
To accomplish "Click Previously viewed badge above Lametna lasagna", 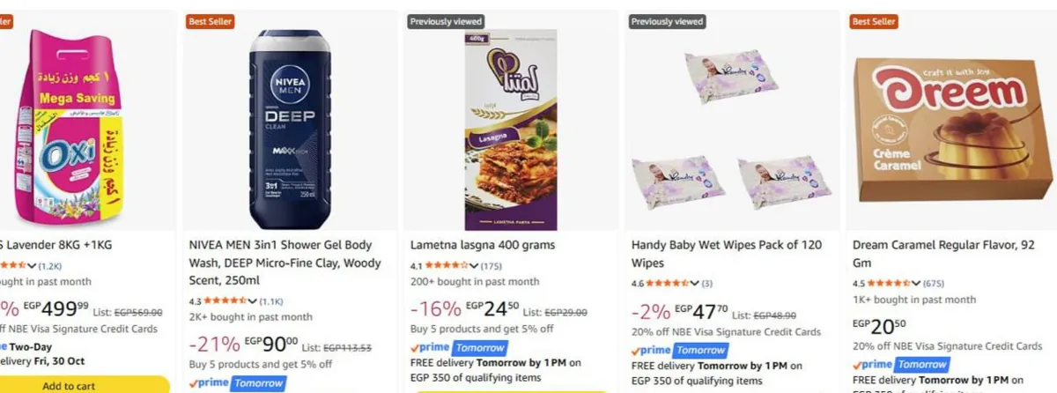I will (447, 21).
